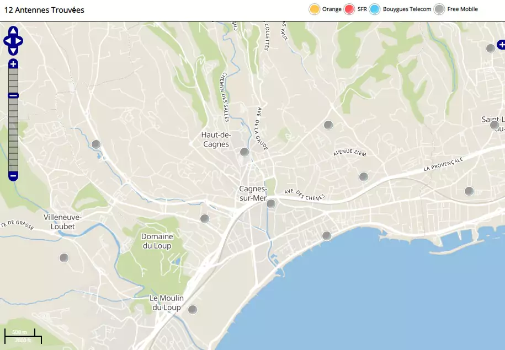Viewport: 505px width, 350px height.
Task: Select the antenna marker south of Villeneuve-Loubet
Action: [64, 258]
